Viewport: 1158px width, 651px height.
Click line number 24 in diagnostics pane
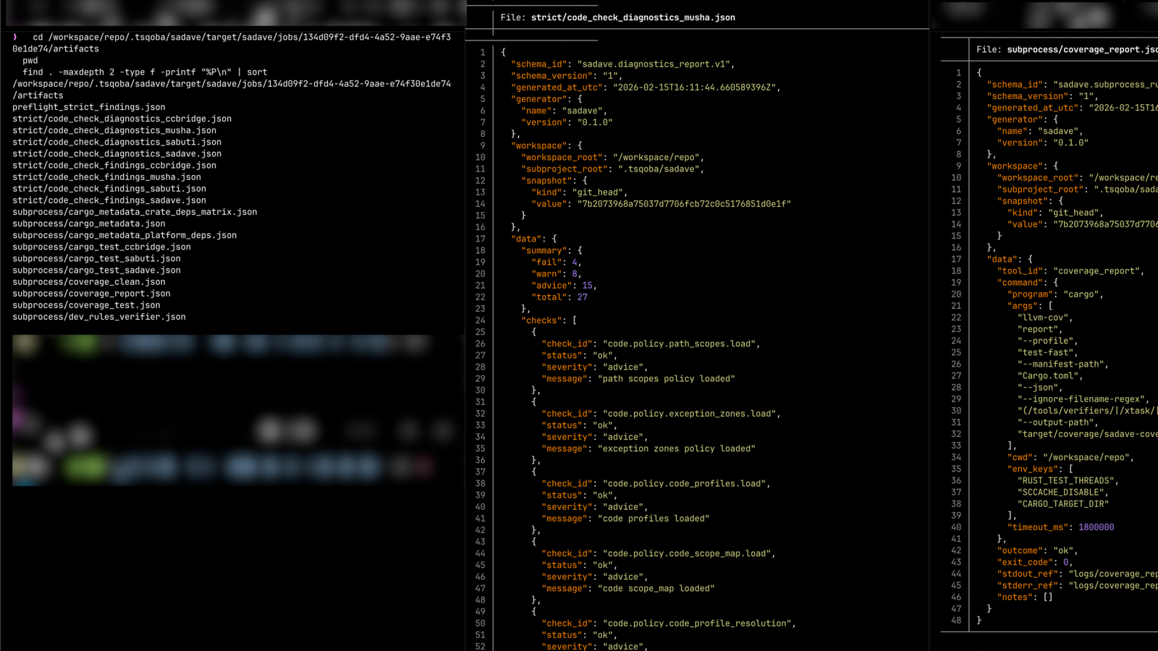480,320
